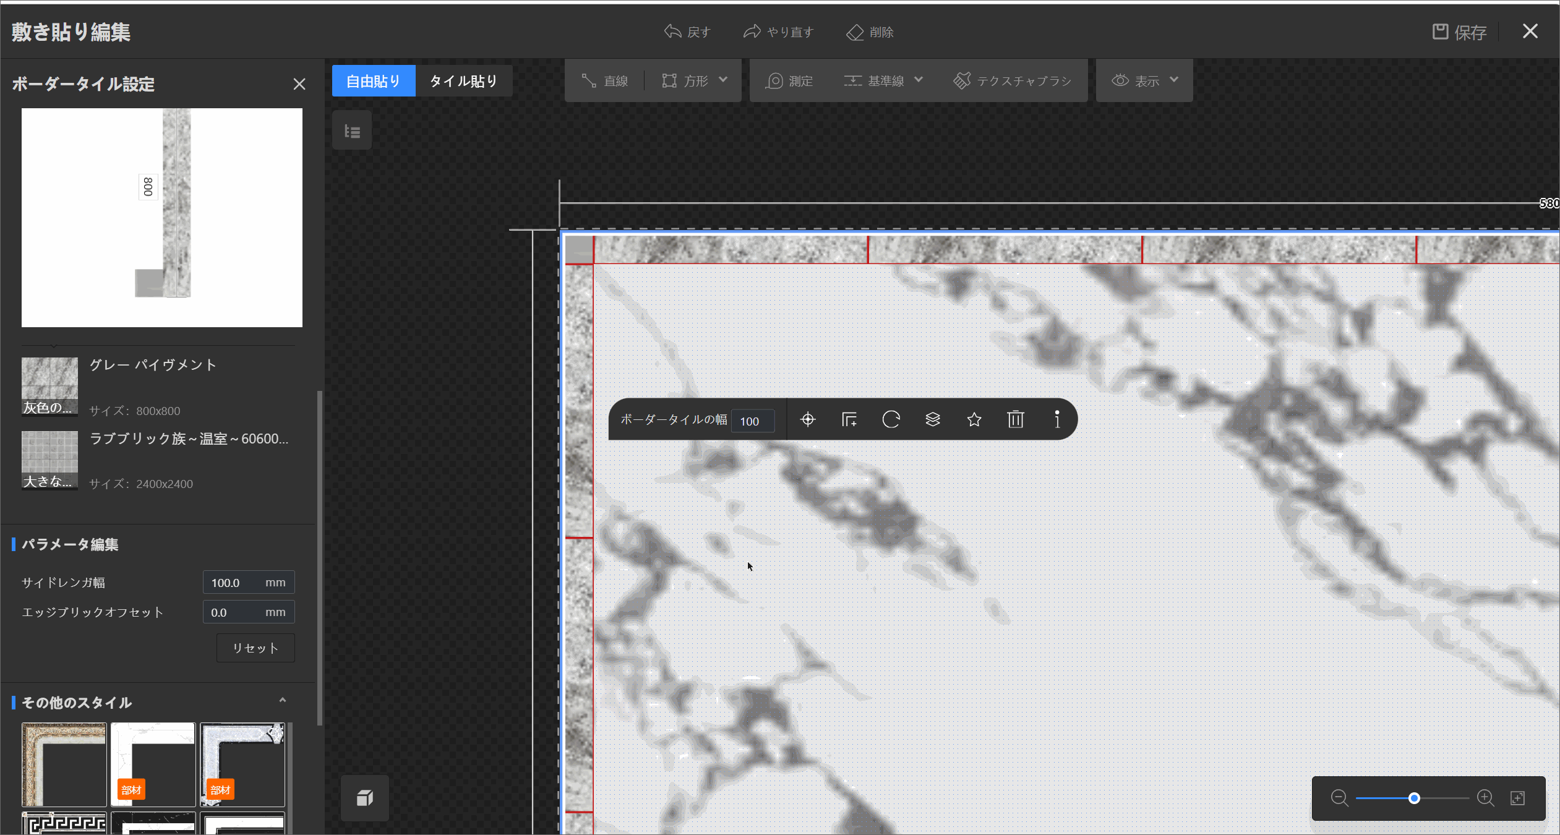Activate the 測定 measure tool
Screen dimensions: 1560x835
(x=789, y=81)
